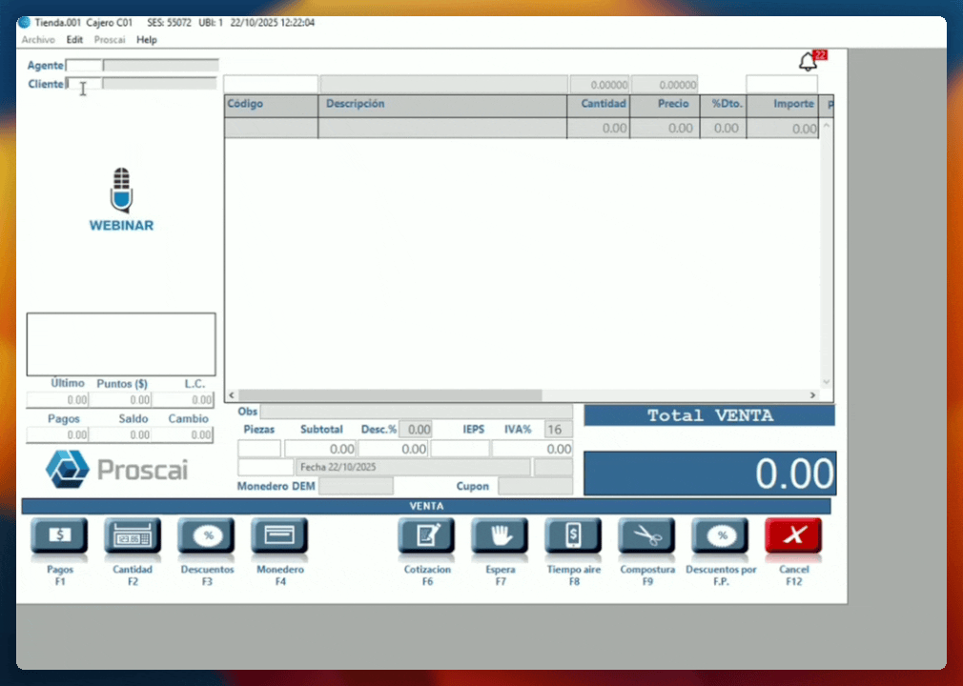Click the Monedero DEM field
This screenshot has width=963, height=686.
pyautogui.click(x=357, y=486)
